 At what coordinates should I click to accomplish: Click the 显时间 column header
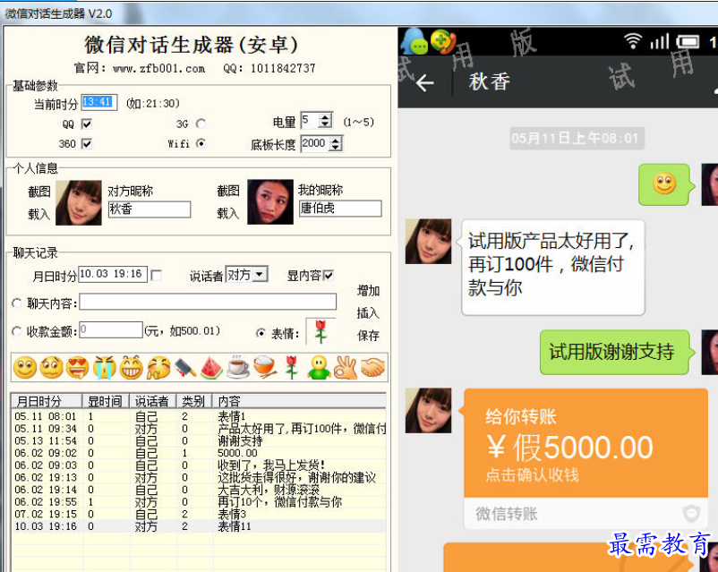coord(106,401)
